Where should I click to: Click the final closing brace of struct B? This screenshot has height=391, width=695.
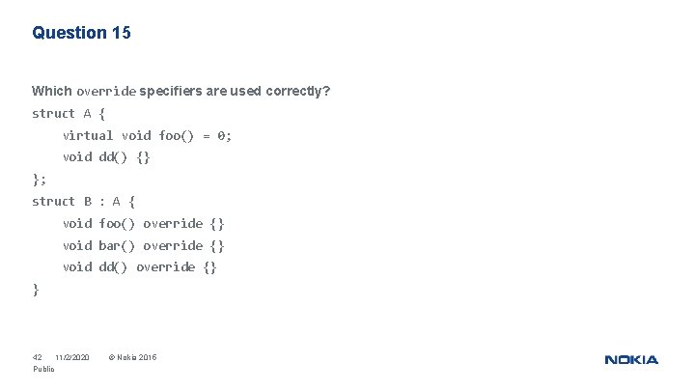[x=36, y=290]
